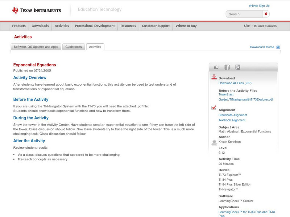Open the Textbook Alignment link

point(232,120)
